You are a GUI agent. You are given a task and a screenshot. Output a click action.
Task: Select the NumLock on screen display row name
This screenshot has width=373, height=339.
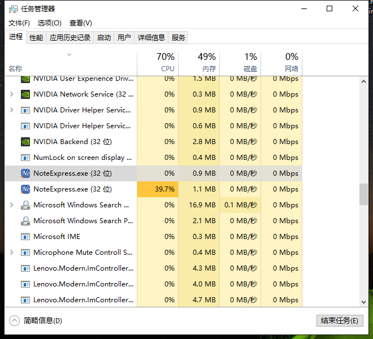click(x=83, y=158)
